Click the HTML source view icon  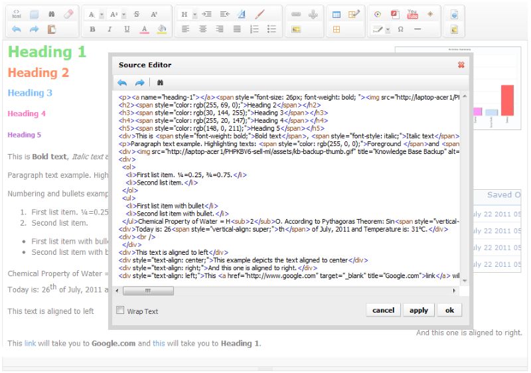click(17, 14)
